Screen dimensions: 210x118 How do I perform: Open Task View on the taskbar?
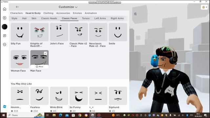pos(47,115)
